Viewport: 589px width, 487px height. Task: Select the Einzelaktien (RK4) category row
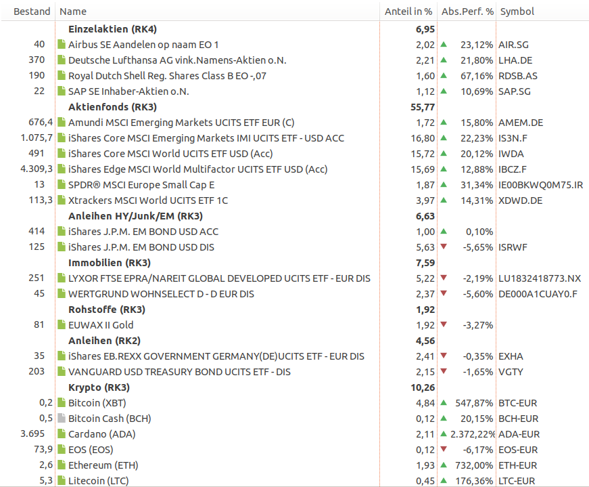coord(295,29)
